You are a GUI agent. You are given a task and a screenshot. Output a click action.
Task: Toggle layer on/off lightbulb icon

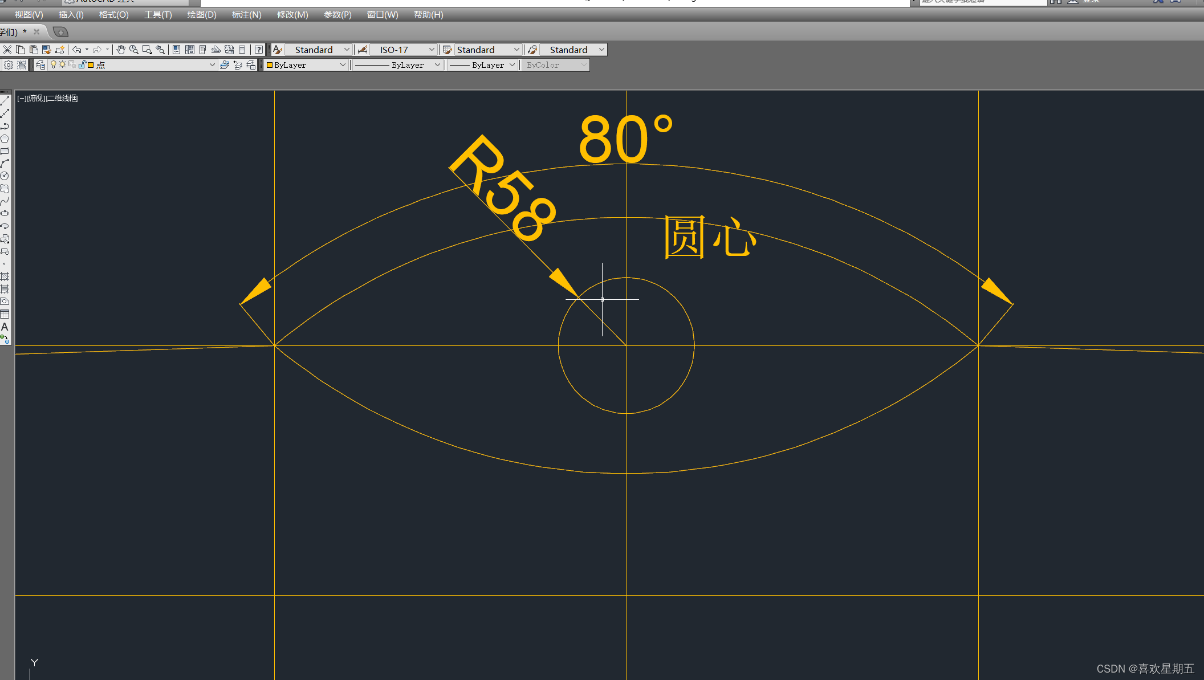54,65
